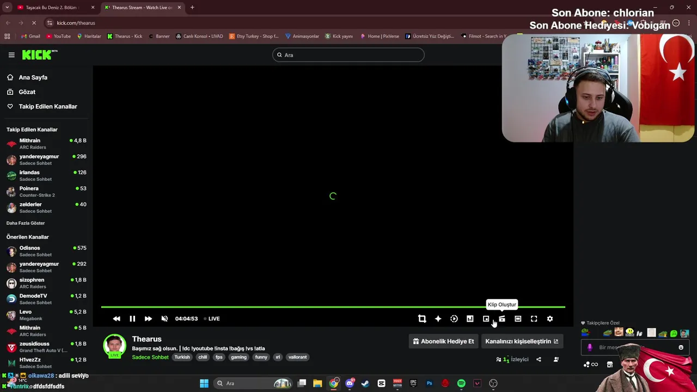Focus the Kick Ara search field

click(348, 55)
